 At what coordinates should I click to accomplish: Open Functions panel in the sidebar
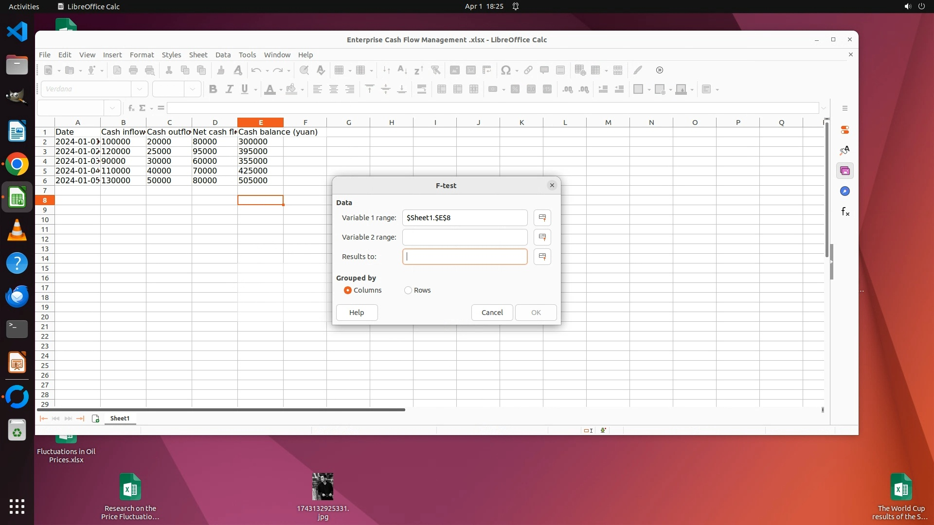[845, 212]
